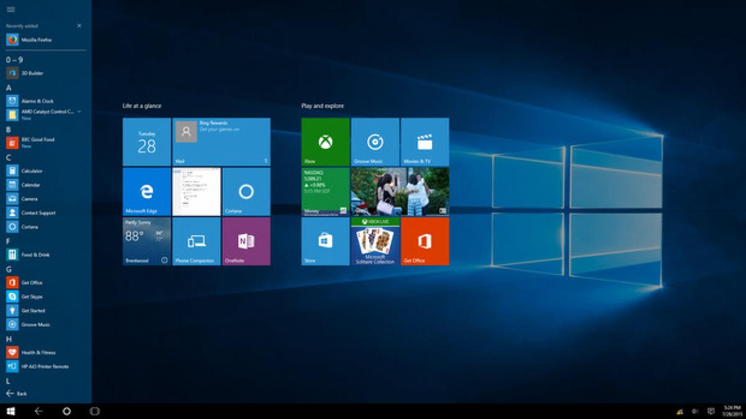
Task: Open the Movies & TV tile
Action: pos(425,142)
